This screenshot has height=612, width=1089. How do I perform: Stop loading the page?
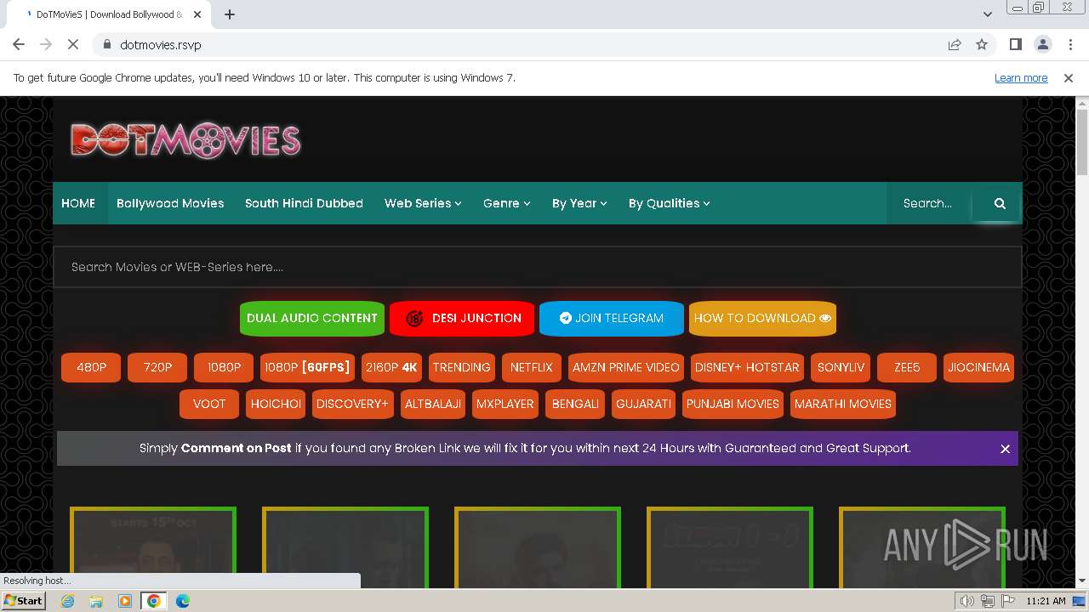click(73, 44)
